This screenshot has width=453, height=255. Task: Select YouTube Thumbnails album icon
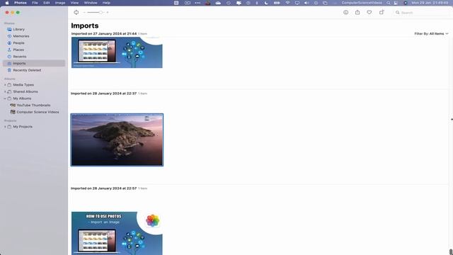[13, 106]
